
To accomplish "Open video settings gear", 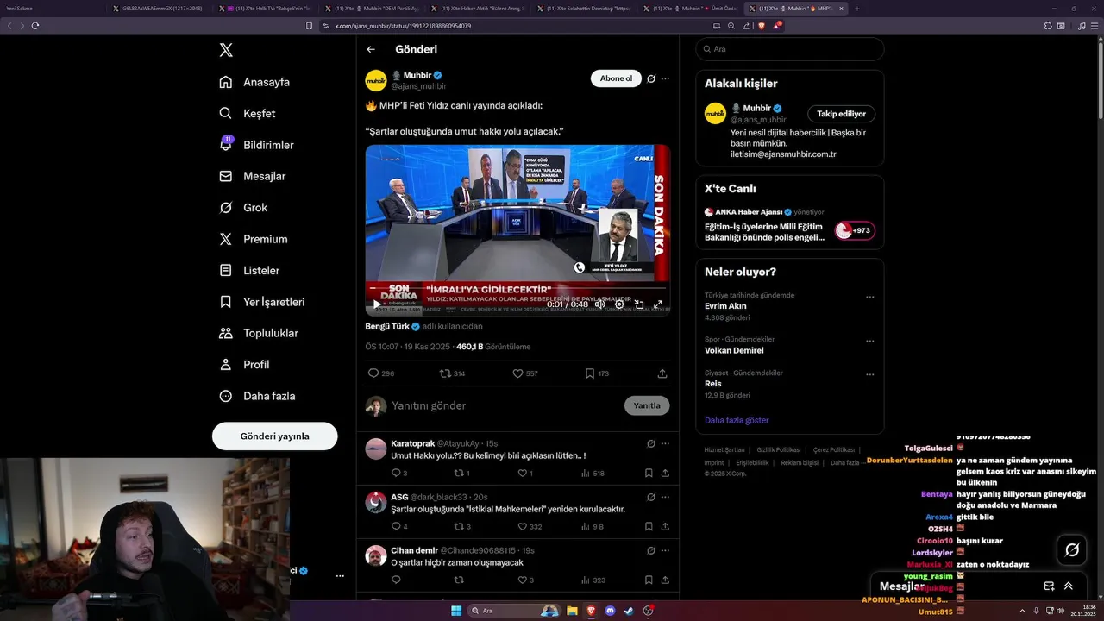I will (619, 304).
